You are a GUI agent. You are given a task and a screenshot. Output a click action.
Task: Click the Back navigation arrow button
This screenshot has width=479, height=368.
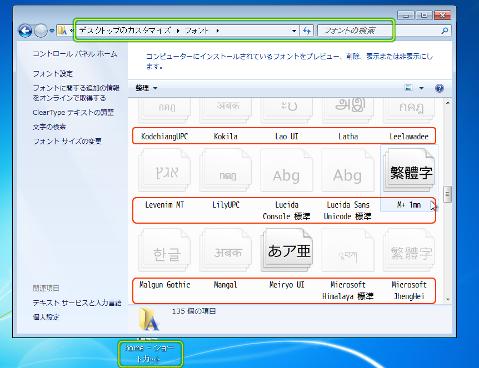click(25, 31)
